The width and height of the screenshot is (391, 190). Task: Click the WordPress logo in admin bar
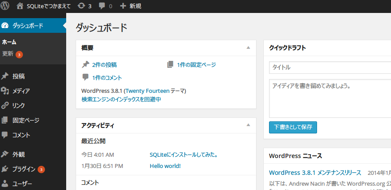(x=6, y=6)
